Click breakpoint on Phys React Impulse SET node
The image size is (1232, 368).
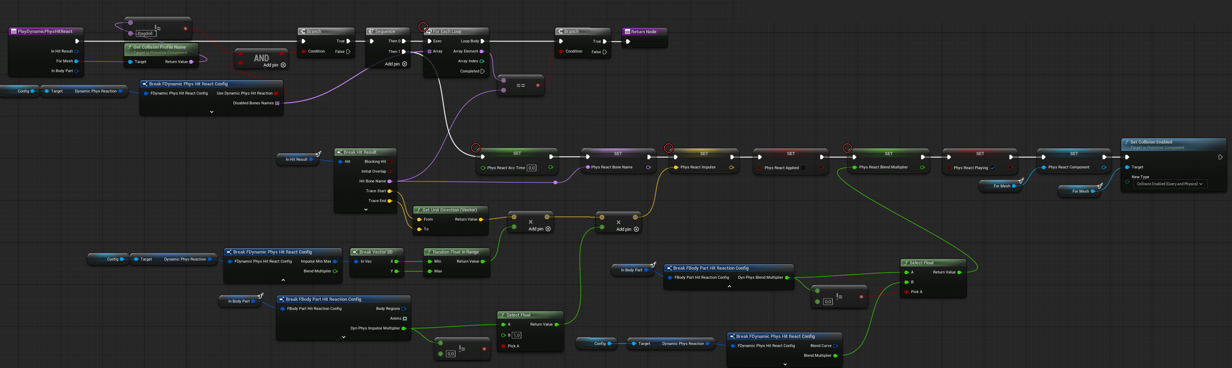(x=669, y=148)
